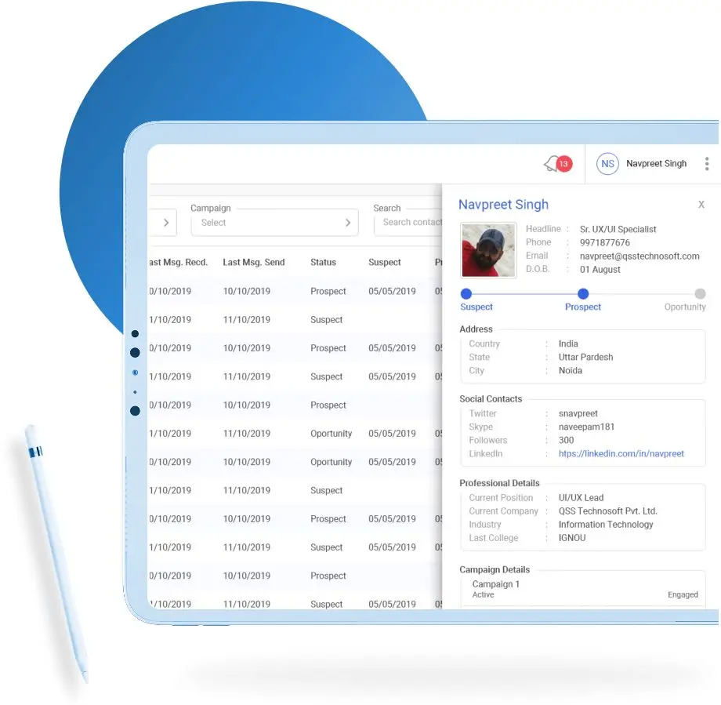The width and height of the screenshot is (721, 705).
Task: Expand the Campaign Select dropdown
Action: click(x=274, y=223)
